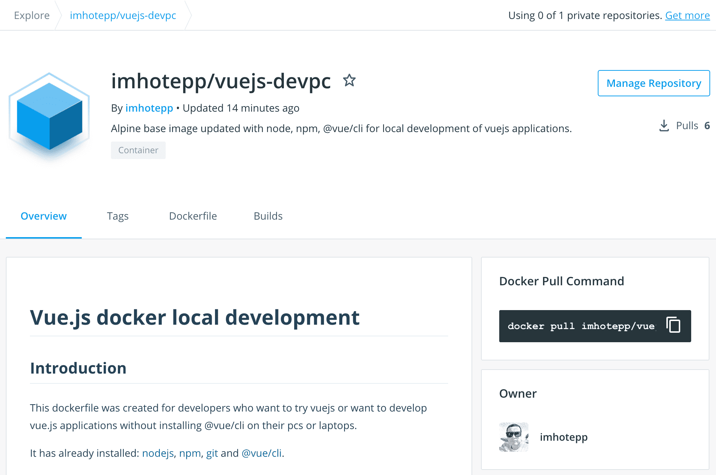Image resolution: width=716 pixels, height=475 pixels.
Task: Open the @vue/cli link
Action: point(261,453)
